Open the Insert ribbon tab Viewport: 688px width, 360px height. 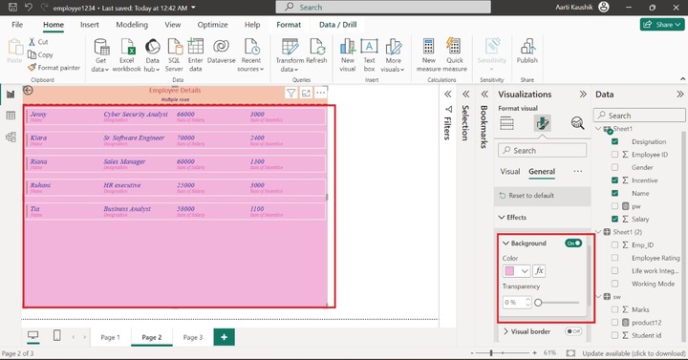pyautogui.click(x=90, y=25)
